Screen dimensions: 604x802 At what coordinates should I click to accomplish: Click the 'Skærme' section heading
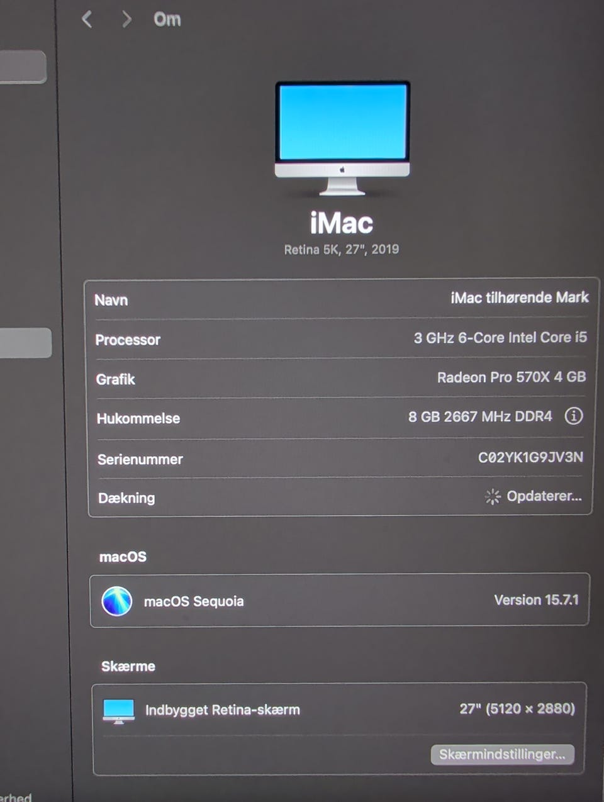coord(128,666)
